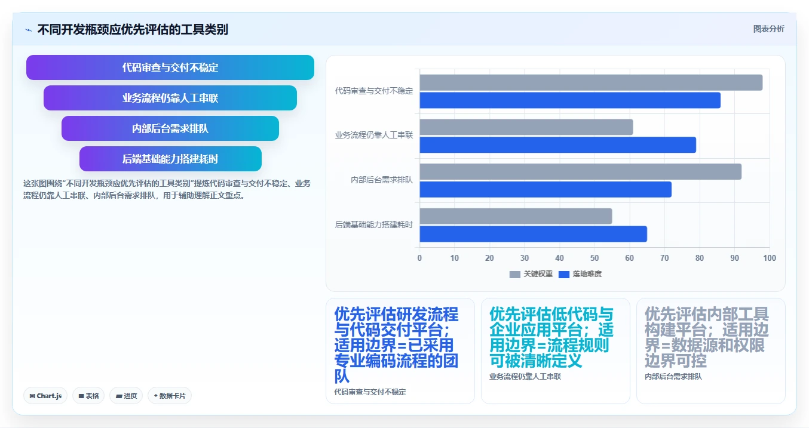Screen dimensions: 809x428
Task: Select the 代码审查与交付不稳定 funnel stage
Action: [x=170, y=67]
